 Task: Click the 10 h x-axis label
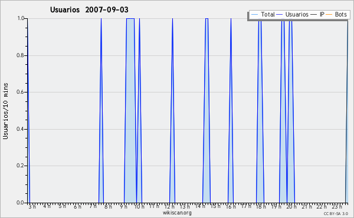139,206
